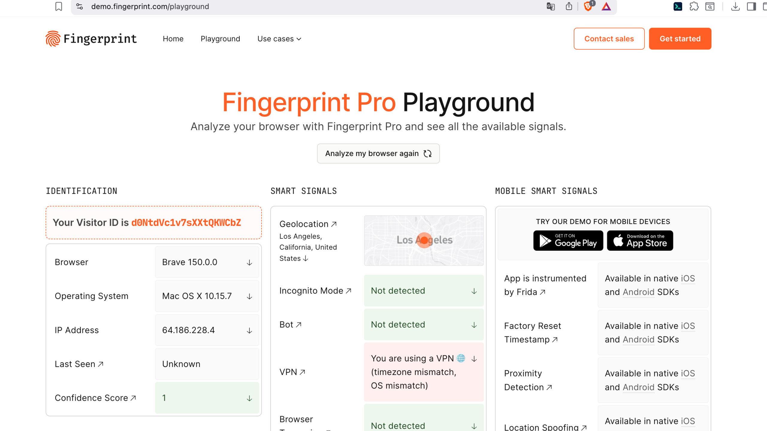Screen dimensions: 767x431
Task: Click the bookmark icon in browser toolbar
Action: pyautogui.click(x=59, y=7)
